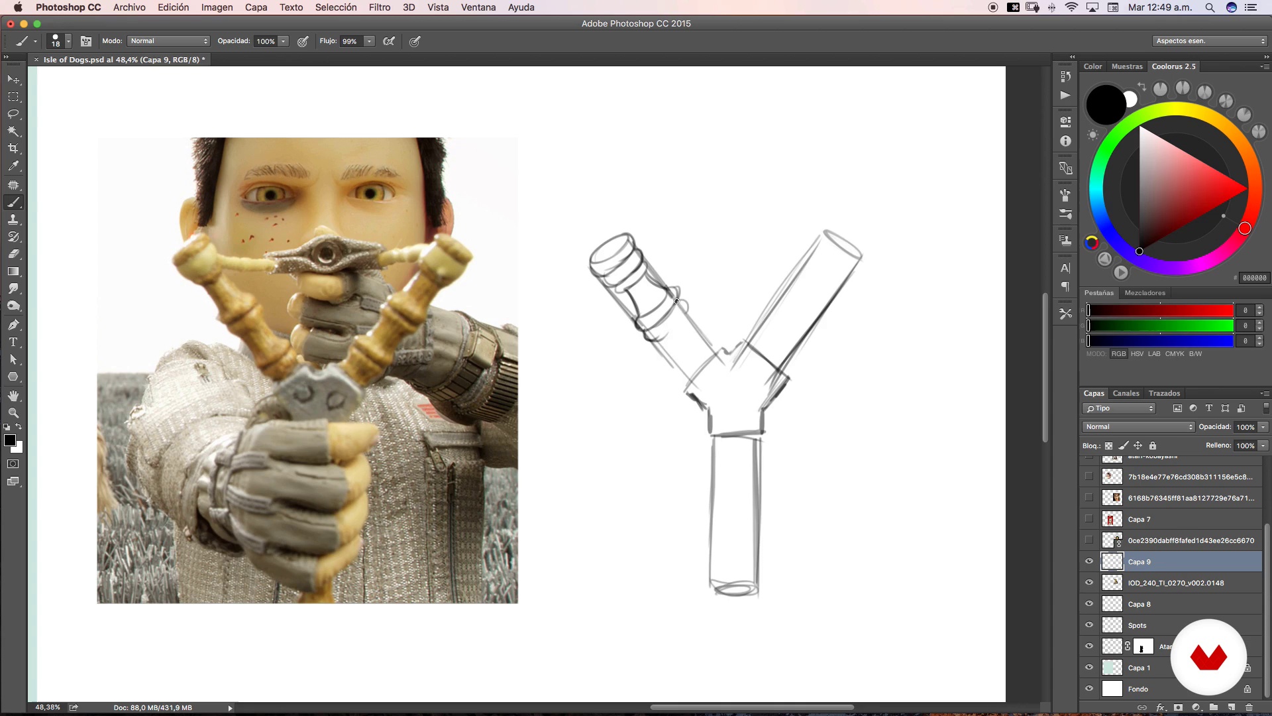This screenshot has height=716, width=1272.
Task: Select the Clone Stamp tool
Action: (x=13, y=219)
